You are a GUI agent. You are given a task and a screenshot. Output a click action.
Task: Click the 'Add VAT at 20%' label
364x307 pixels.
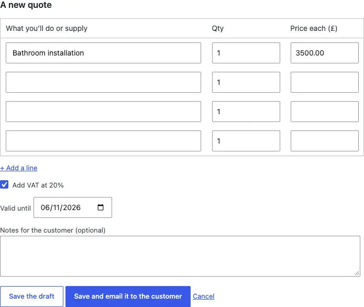click(38, 185)
